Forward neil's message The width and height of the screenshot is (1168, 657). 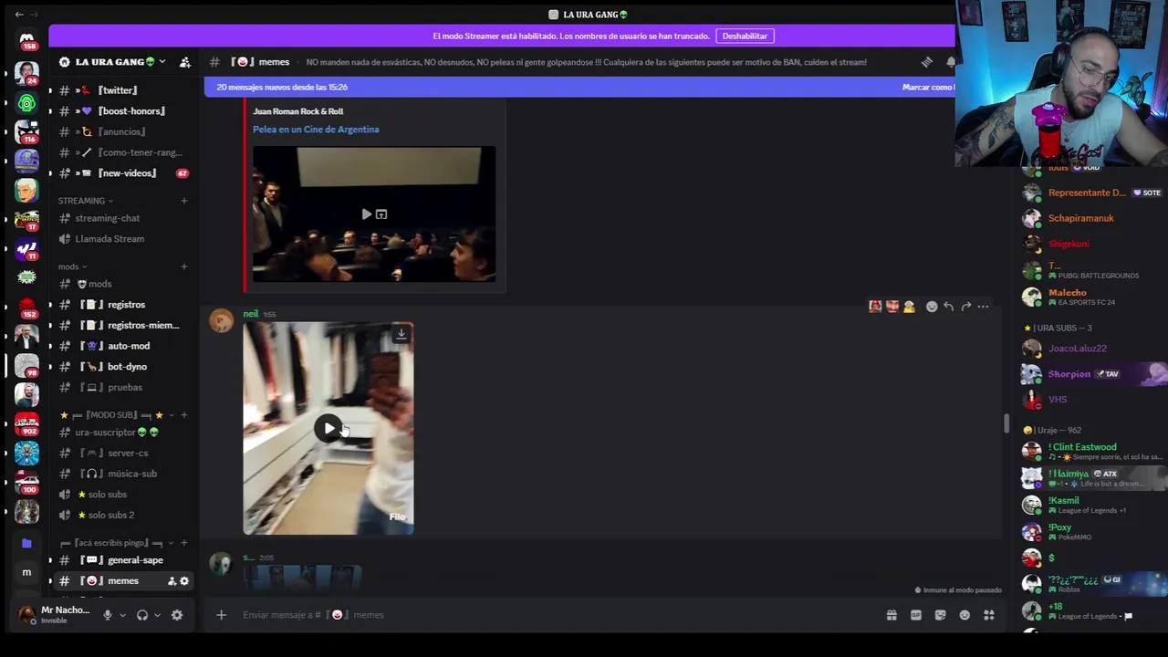[966, 307]
